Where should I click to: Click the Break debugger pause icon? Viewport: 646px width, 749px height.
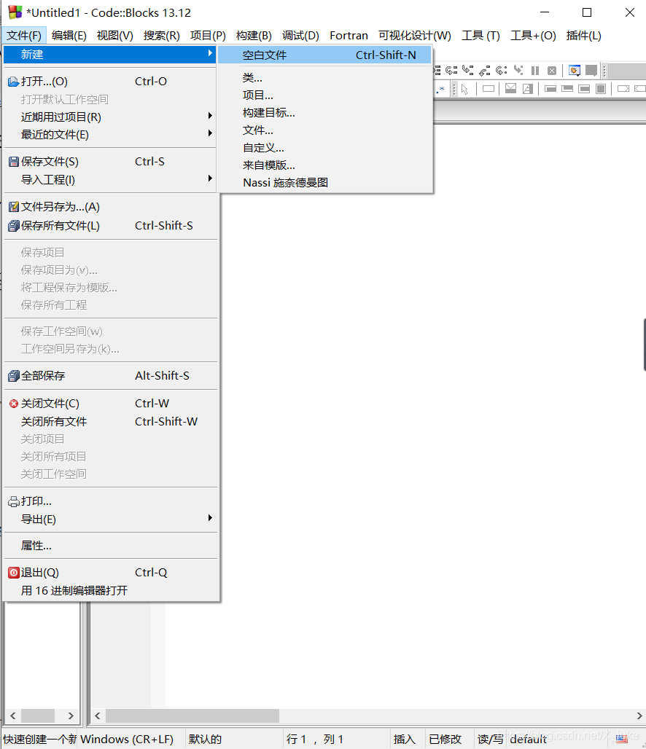(535, 71)
